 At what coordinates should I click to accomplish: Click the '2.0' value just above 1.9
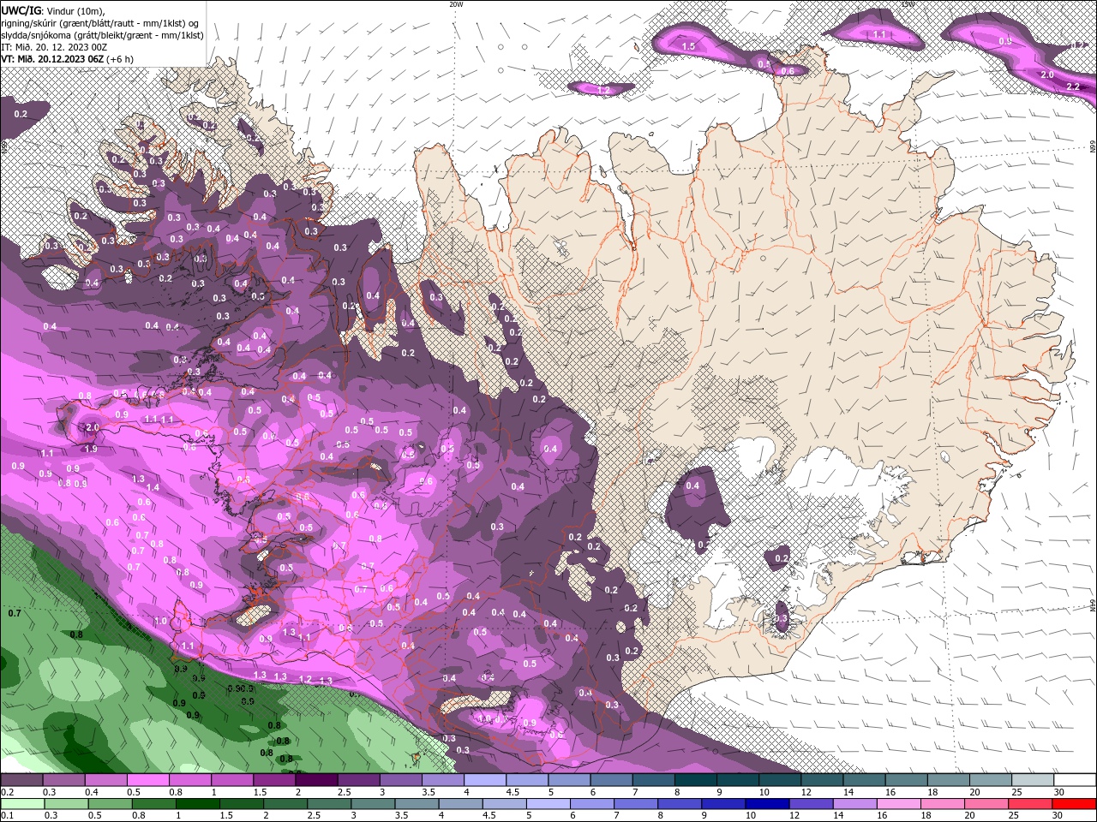(93, 427)
